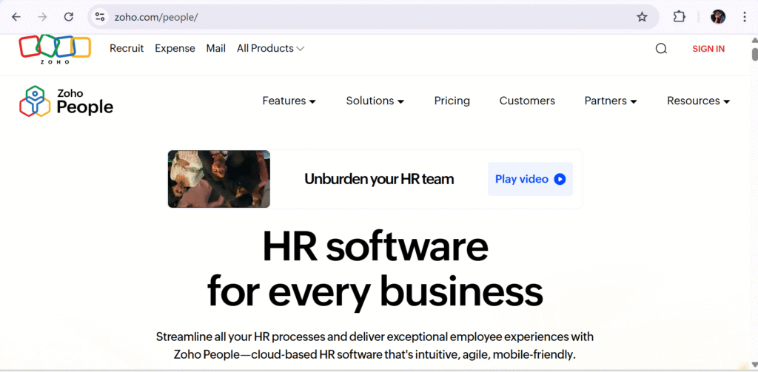Open the Customers page
Screen dimensions: 758x372
point(527,101)
